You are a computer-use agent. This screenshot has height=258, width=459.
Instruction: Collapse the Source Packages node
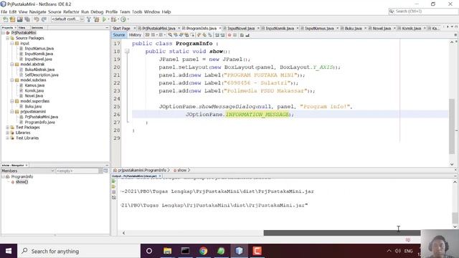[x=8, y=38]
